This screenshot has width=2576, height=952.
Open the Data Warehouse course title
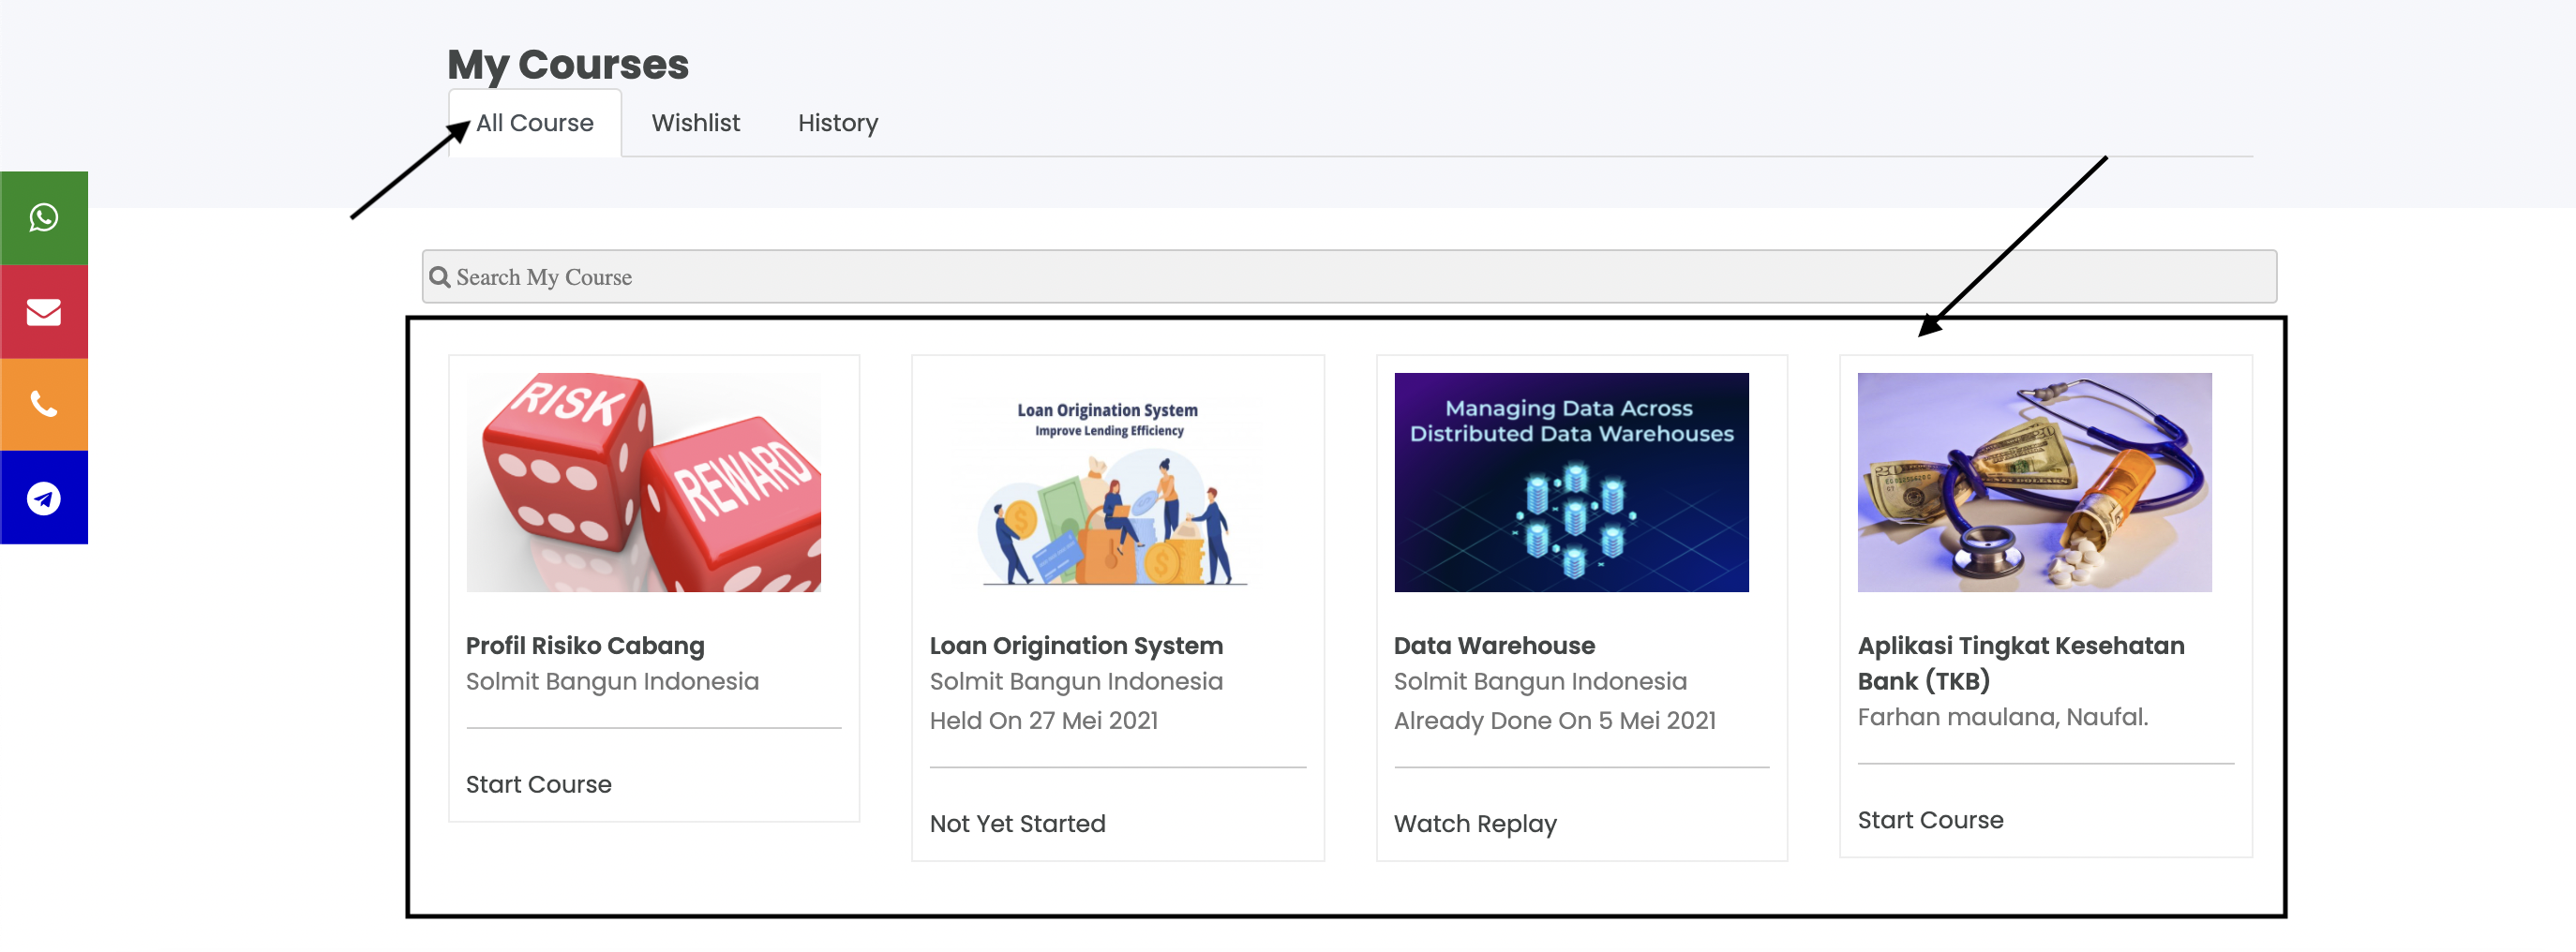[1495, 646]
